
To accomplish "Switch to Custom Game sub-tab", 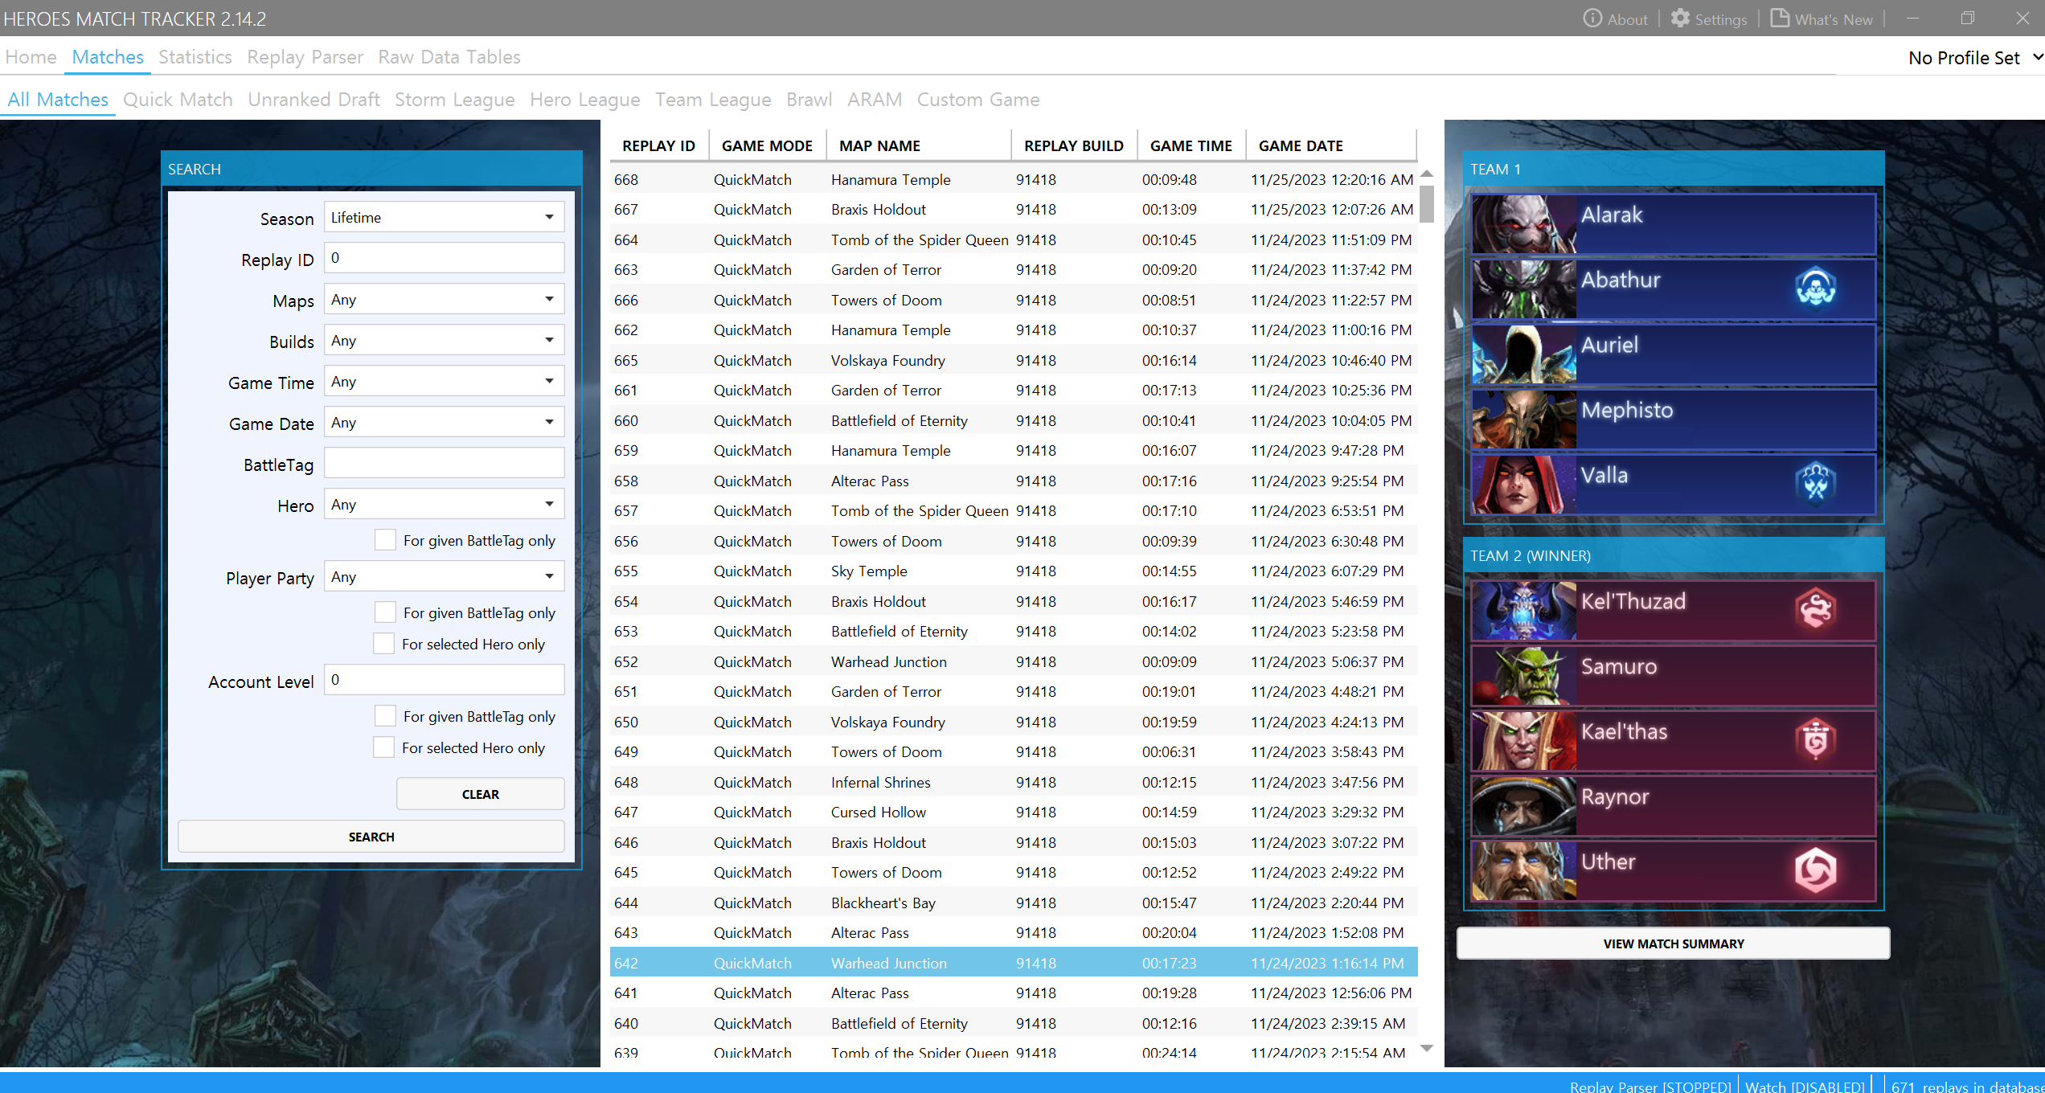I will [x=978, y=100].
